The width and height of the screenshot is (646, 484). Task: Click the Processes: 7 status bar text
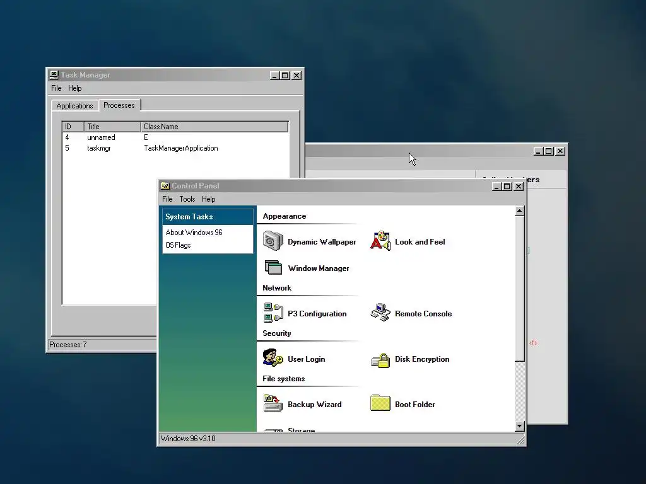[x=68, y=345]
